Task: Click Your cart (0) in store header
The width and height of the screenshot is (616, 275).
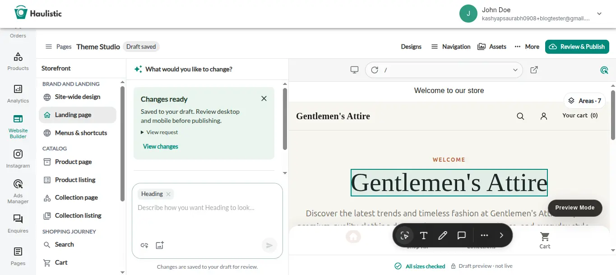Action: [x=580, y=116]
